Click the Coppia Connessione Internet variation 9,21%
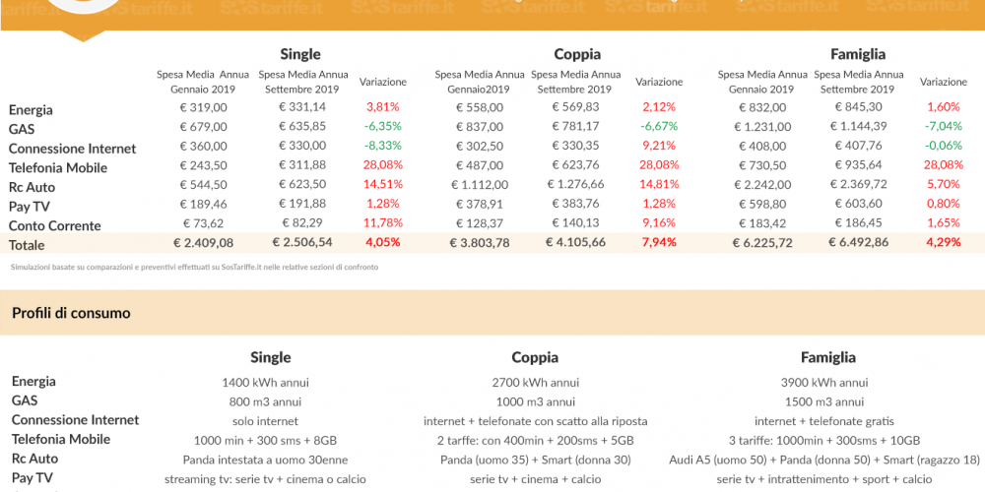The width and height of the screenshot is (985, 492). pyautogui.click(x=659, y=146)
